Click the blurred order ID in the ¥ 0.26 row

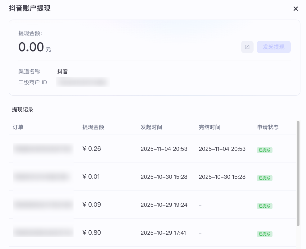pos(43,149)
